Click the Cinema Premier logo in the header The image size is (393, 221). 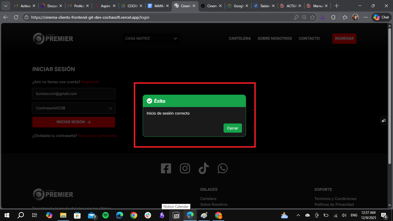[53, 38]
